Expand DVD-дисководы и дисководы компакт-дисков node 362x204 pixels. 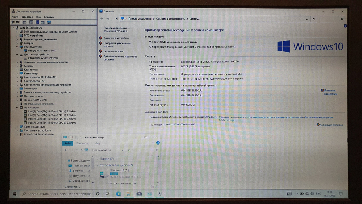(x=17, y=32)
